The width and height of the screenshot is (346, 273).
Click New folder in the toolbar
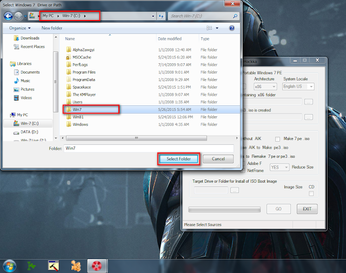click(52, 28)
